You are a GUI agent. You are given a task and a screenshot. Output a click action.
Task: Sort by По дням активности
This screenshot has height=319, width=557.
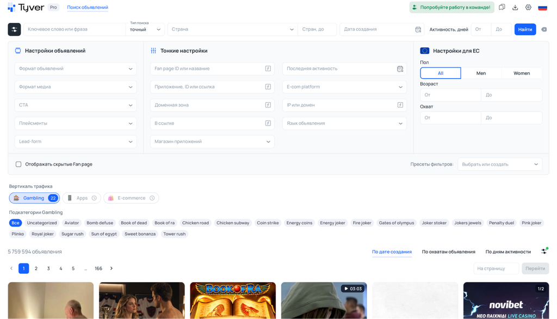(508, 252)
